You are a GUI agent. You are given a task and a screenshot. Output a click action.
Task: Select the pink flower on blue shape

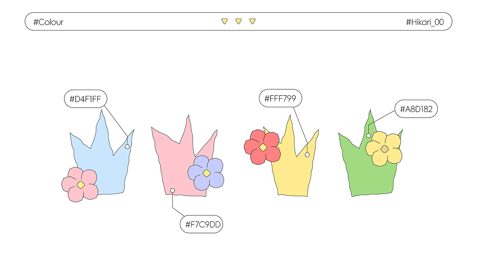80,185
